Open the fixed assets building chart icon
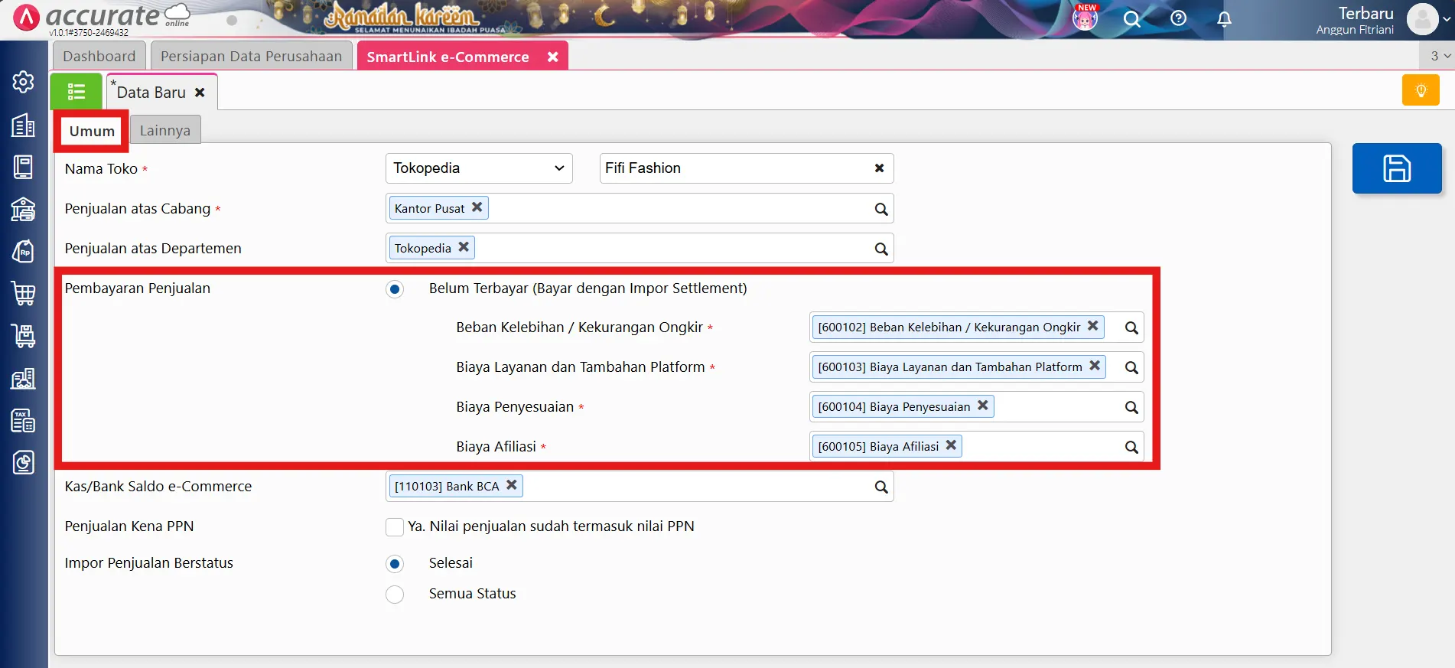Screen dimensions: 1455x668 (x=23, y=378)
